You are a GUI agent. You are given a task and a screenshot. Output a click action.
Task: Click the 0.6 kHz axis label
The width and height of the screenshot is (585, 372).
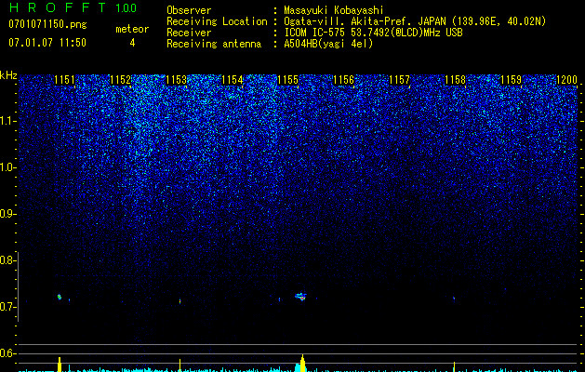[x=7, y=353]
